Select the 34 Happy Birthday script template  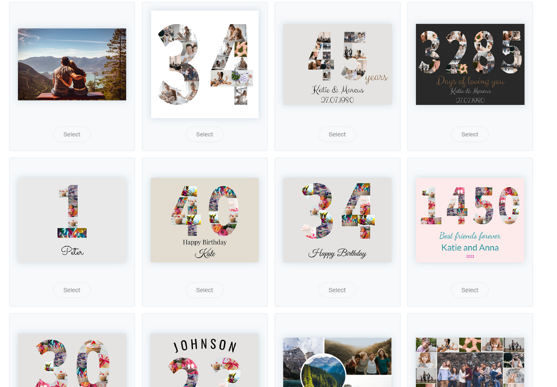click(x=337, y=290)
